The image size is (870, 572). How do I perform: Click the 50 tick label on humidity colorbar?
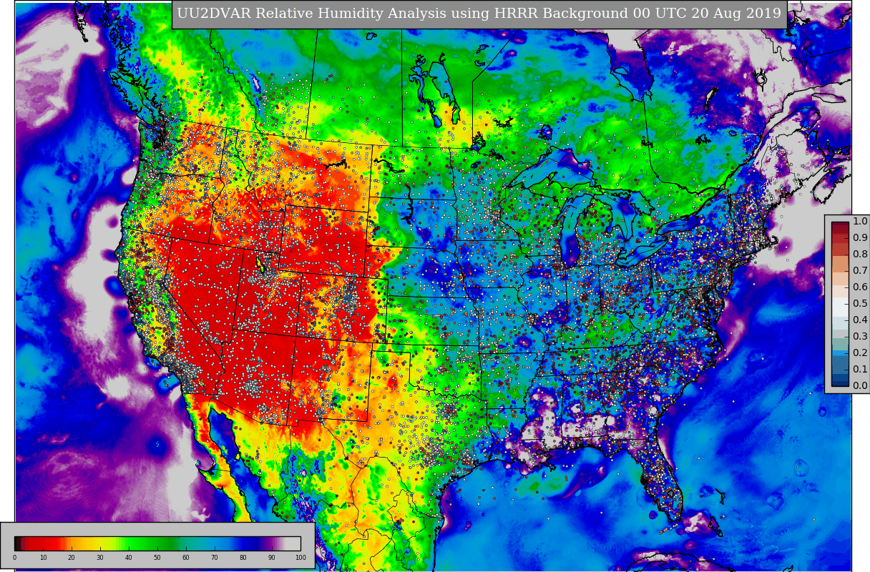pos(157,558)
